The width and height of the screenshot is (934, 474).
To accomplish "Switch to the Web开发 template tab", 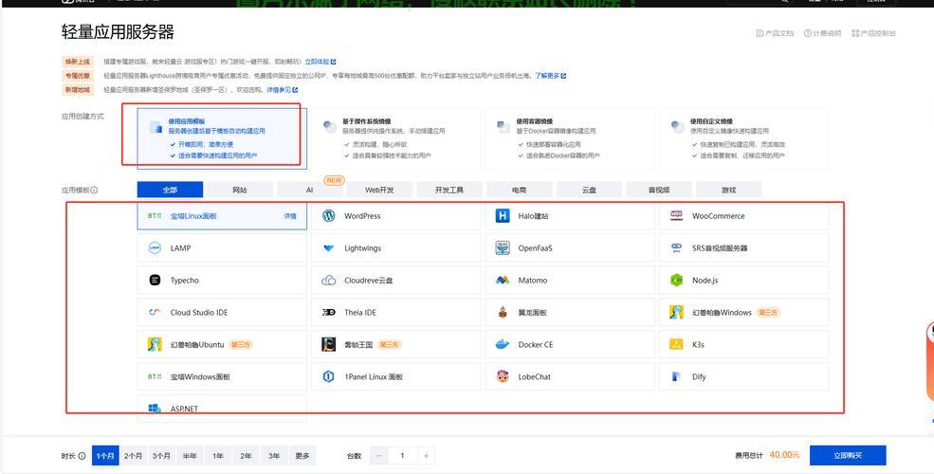I will point(379,190).
